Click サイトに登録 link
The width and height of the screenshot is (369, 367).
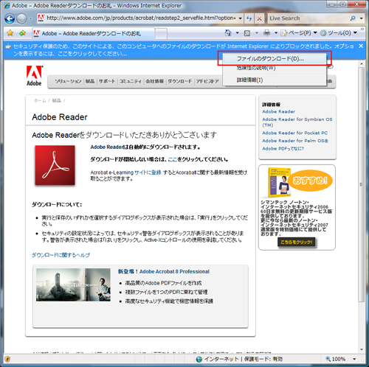pos(148,172)
